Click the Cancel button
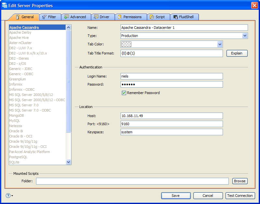 (208, 196)
